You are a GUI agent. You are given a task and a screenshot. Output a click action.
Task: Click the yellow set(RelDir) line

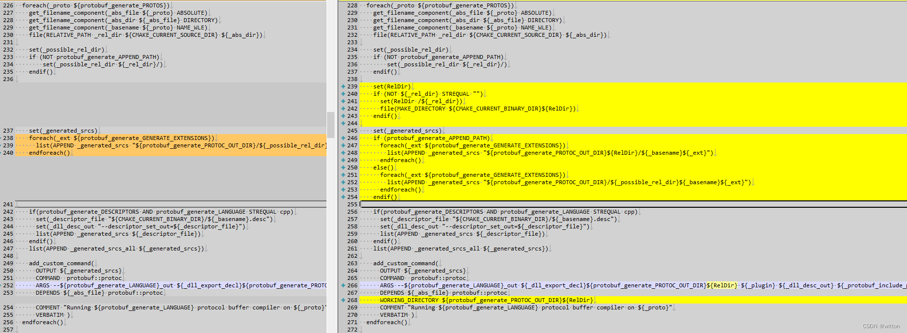tap(391, 86)
